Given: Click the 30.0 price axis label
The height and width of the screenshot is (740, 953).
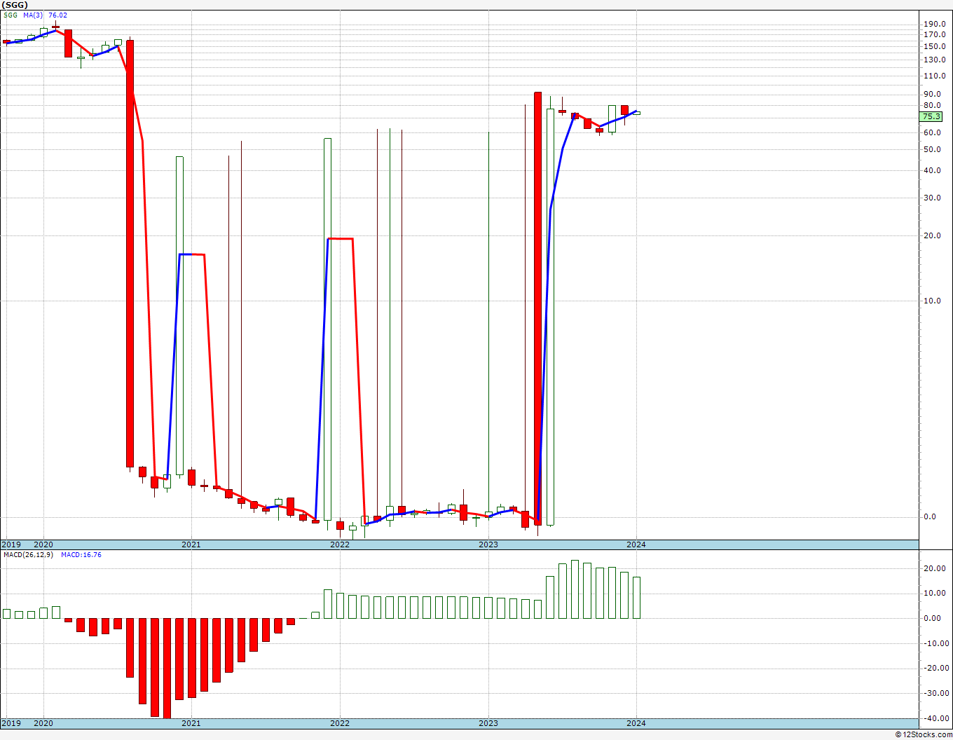Looking at the screenshot, I should pyautogui.click(x=932, y=198).
